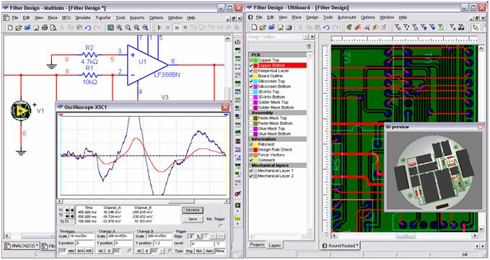Click the place-text 'A' tool in Ultiboard toolbar
Image resolution: width=490 pixels, height=260 pixels.
click(x=452, y=27)
